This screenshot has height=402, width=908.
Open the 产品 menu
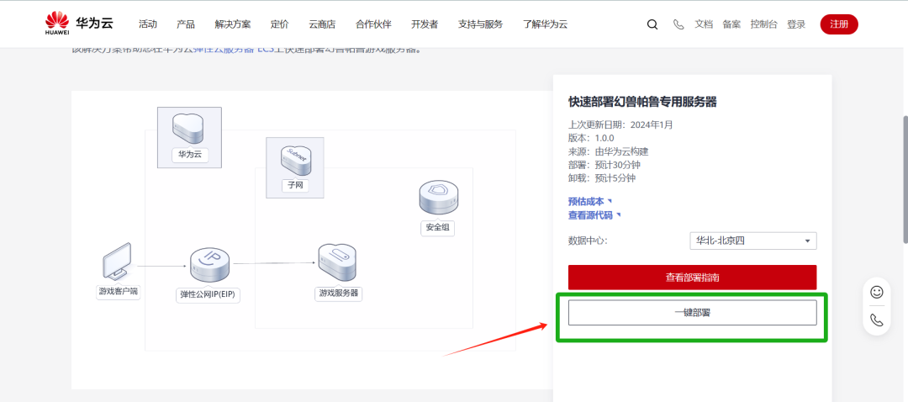click(186, 24)
